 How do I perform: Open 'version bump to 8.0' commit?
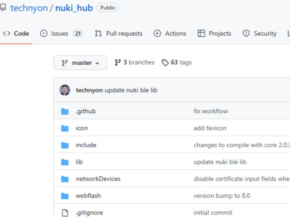[x=222, y=196]
